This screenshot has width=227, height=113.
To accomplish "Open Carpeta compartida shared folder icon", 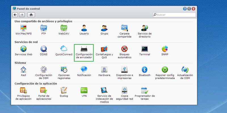I will click(x=124, y=28).
